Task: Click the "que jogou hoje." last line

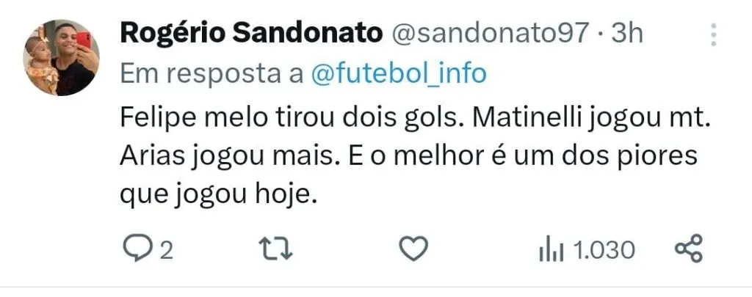Action: point(216,197)
